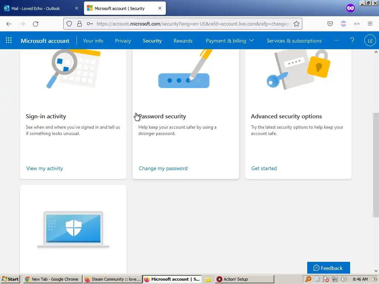The image size is (379, 284).
Task: Click the network computers tray icon
Action: [335, 279]
